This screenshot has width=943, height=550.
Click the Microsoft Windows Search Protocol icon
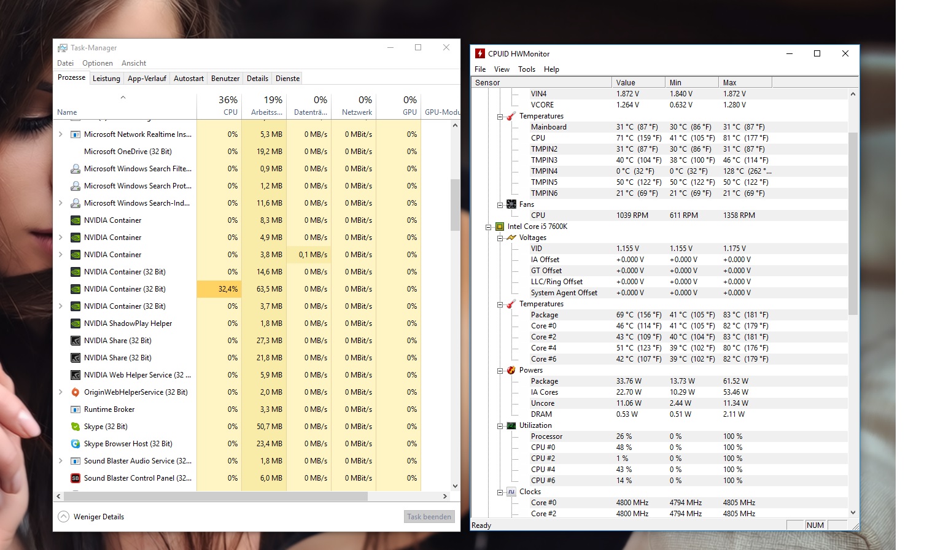76,186
